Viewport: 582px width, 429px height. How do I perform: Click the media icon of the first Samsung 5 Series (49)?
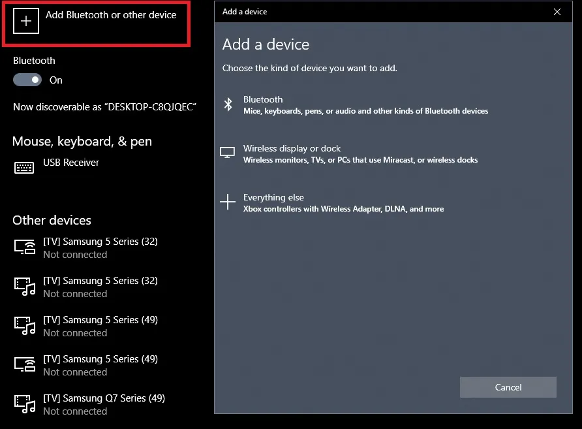pyautogui.click(x=25, y=325)
